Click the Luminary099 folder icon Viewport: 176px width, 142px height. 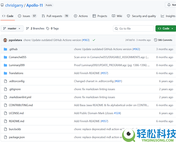5,65
